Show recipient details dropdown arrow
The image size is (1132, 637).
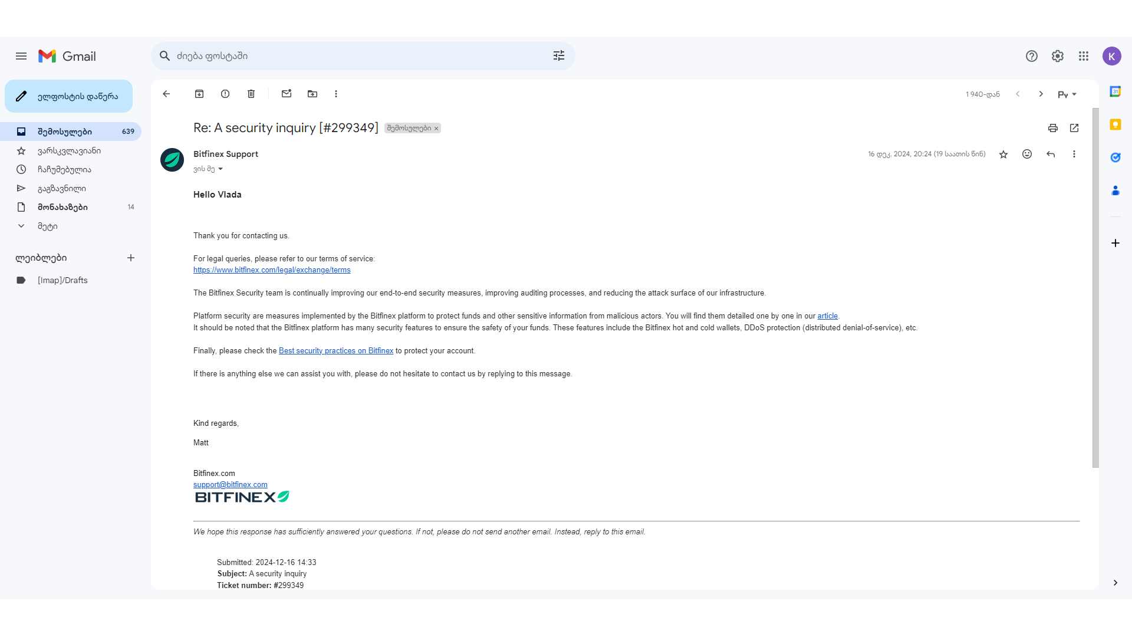point(221,169)
